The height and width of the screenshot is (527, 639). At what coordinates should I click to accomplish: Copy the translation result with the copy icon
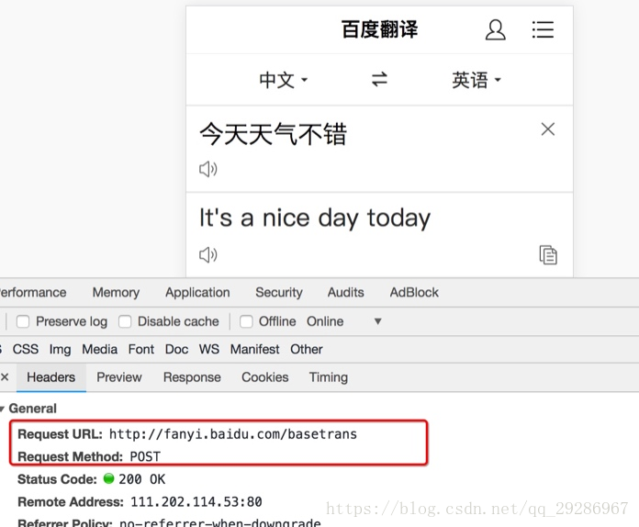[548, 254]
